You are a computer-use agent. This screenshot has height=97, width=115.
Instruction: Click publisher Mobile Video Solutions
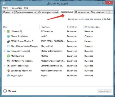coord(51,51)
